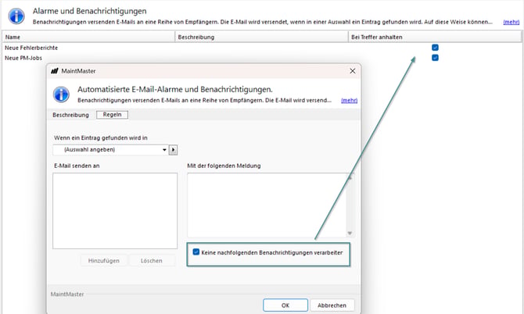Click the MaintMaster logo in the dialog title bar

tap(55, 71)
